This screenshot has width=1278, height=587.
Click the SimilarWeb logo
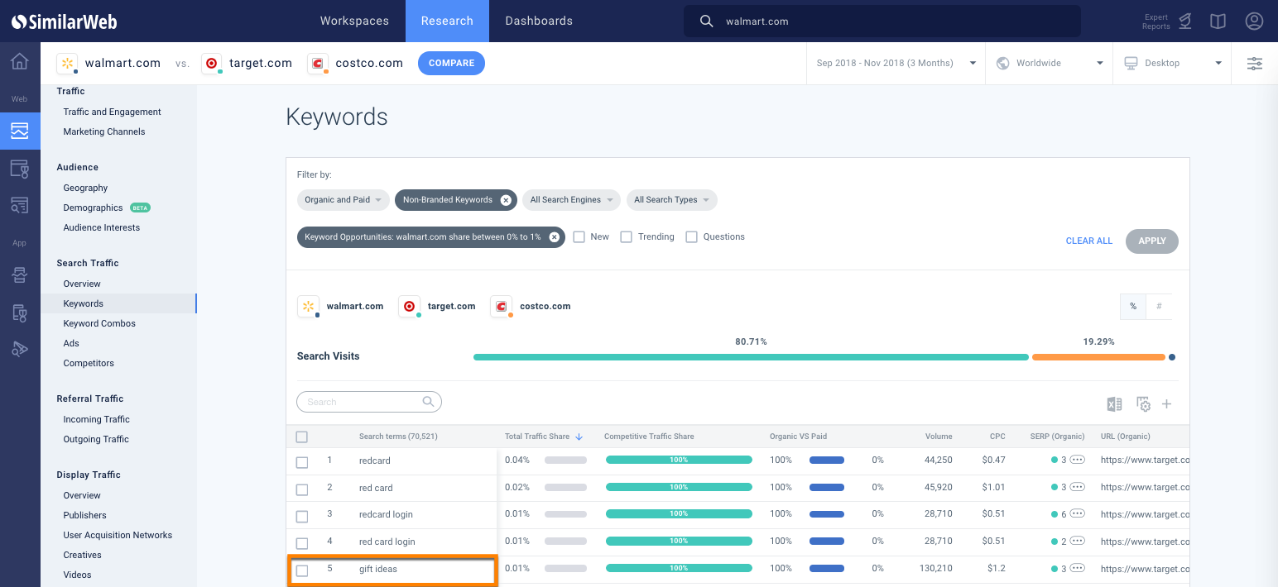[x=64, y=21]
